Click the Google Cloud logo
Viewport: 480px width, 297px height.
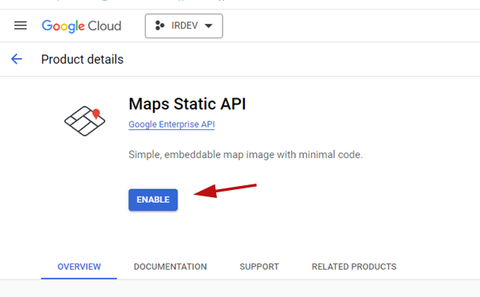(x=81, y=26)
